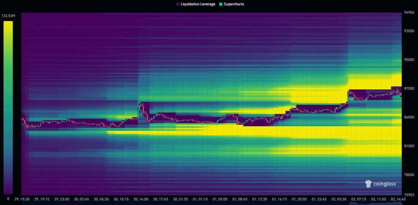
Task: Click the 30, 10:15 time label
Action: pyautogui.click(x=122, y=199)
